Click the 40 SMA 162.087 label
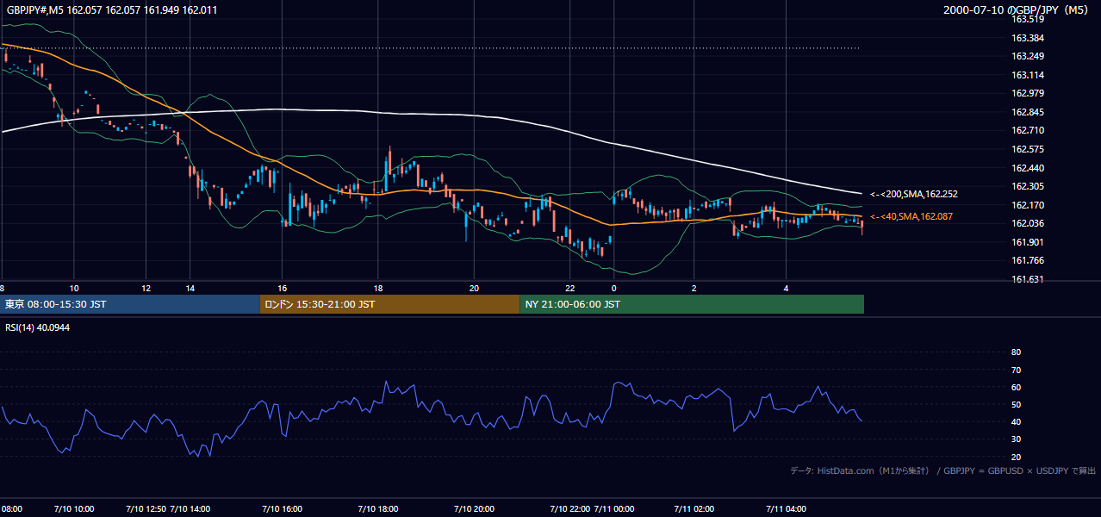 coord(911,217)
